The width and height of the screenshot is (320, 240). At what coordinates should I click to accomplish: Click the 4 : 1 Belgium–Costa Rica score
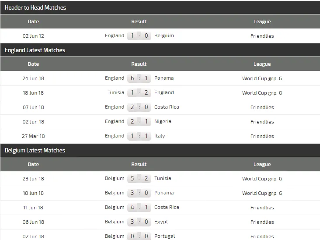pyautogui.click(x=139, y=208)
